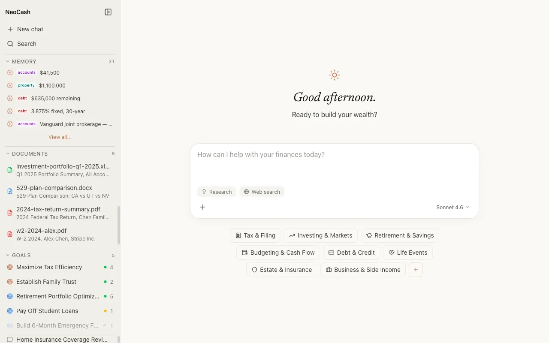Click the sidebar vertical scrollbar
This screenshot has width=549, height=343.
pyautogui.click(x=119, y=225)
